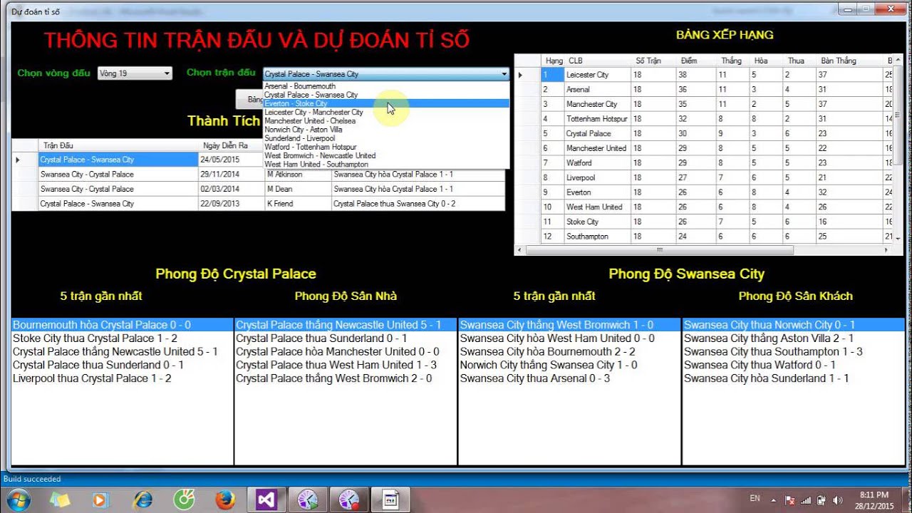Choose West Bromwich - Newcastle United match

pos(386,155)
